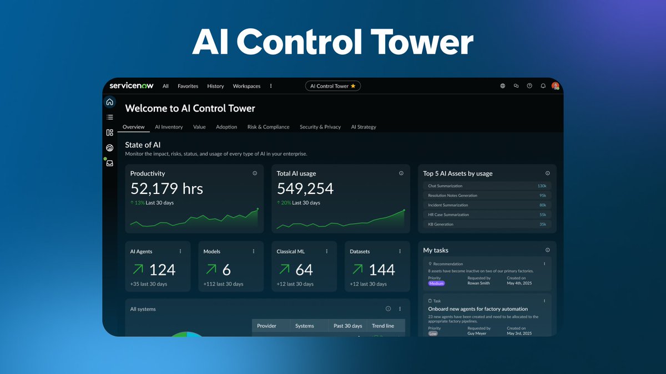
Task: Open the notifications bell icon
Action: tap(543, 86)
